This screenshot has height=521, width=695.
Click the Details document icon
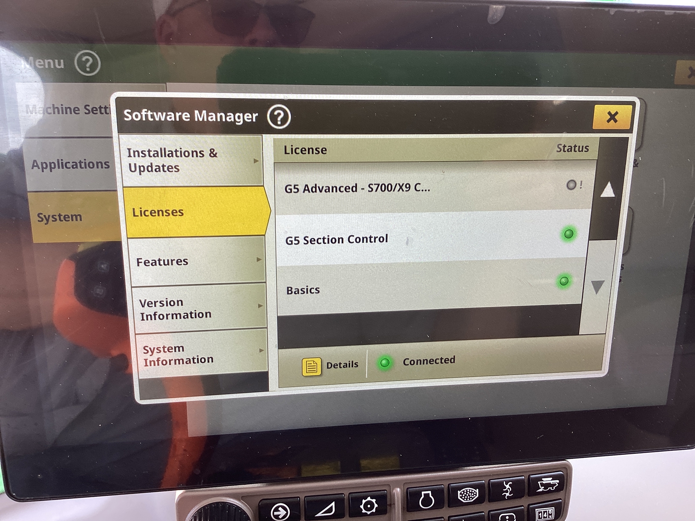coord(311,367)
